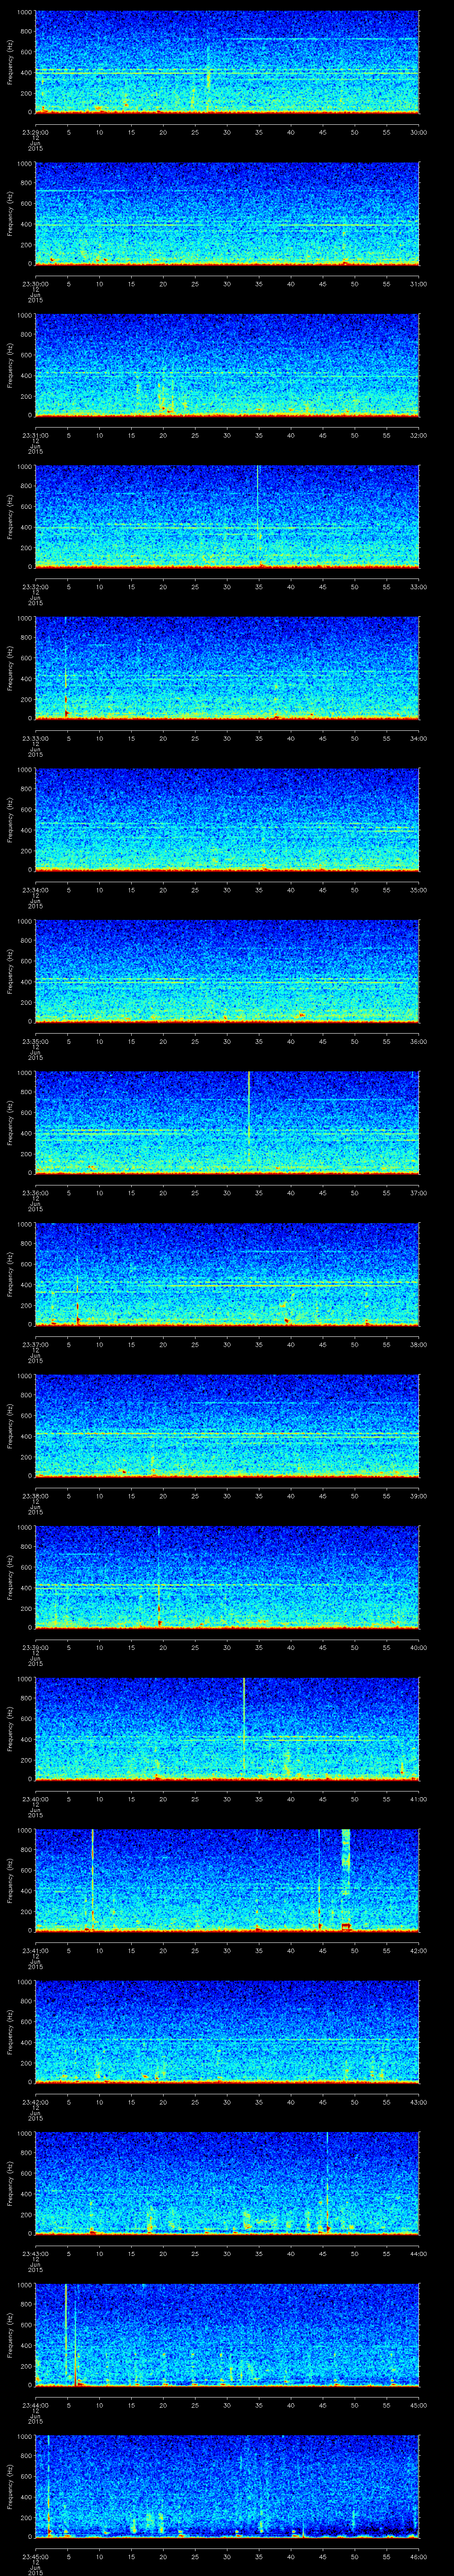Click the '23:42:00' time axis label

[35, 2102]
